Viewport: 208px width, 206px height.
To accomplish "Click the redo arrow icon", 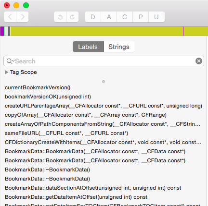I will [x=72, y=17].
